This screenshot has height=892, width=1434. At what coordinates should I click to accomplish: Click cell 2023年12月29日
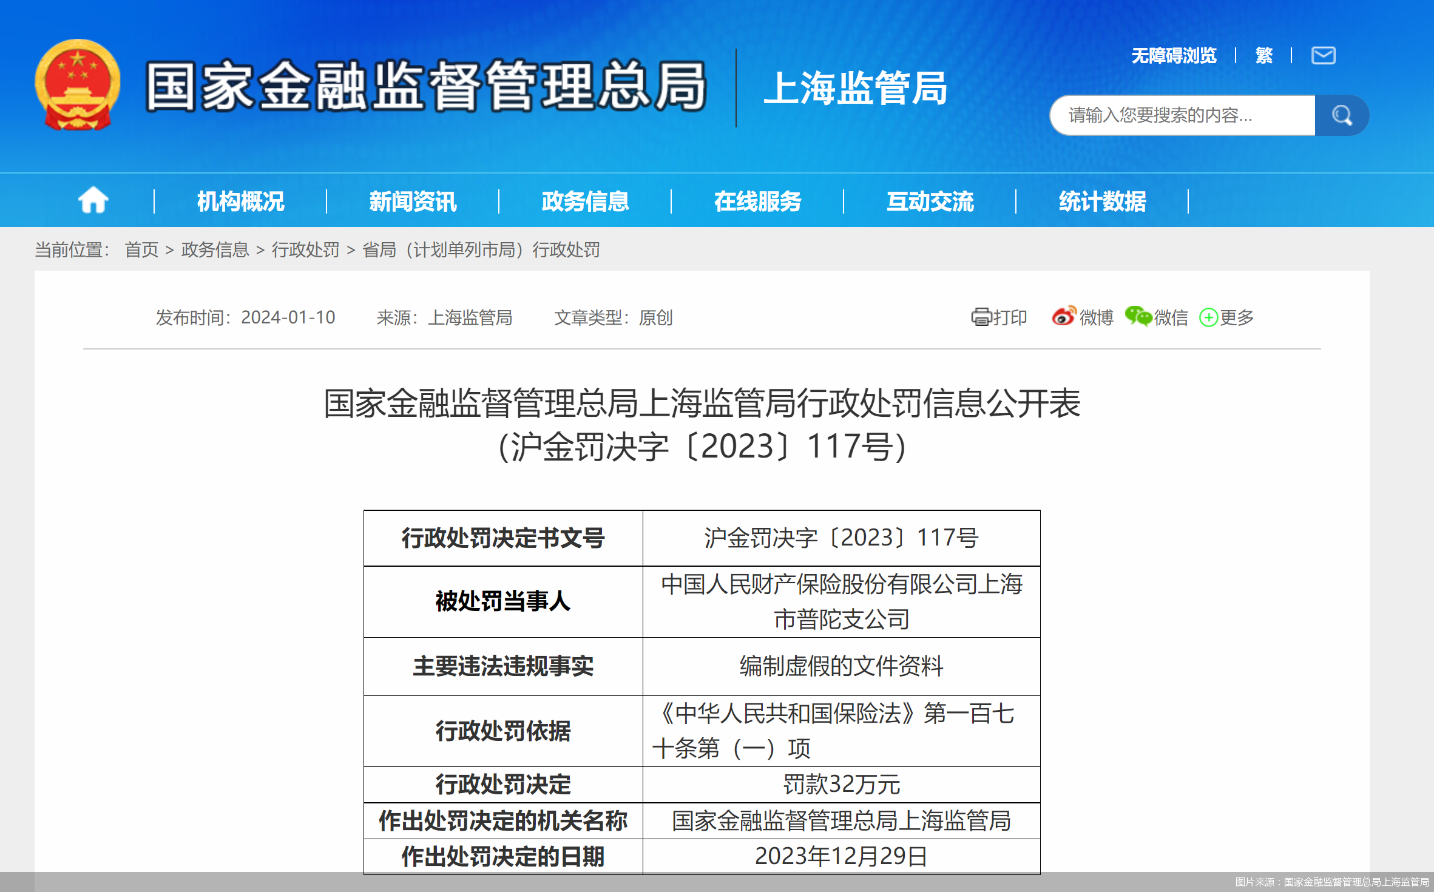[841, 856]
